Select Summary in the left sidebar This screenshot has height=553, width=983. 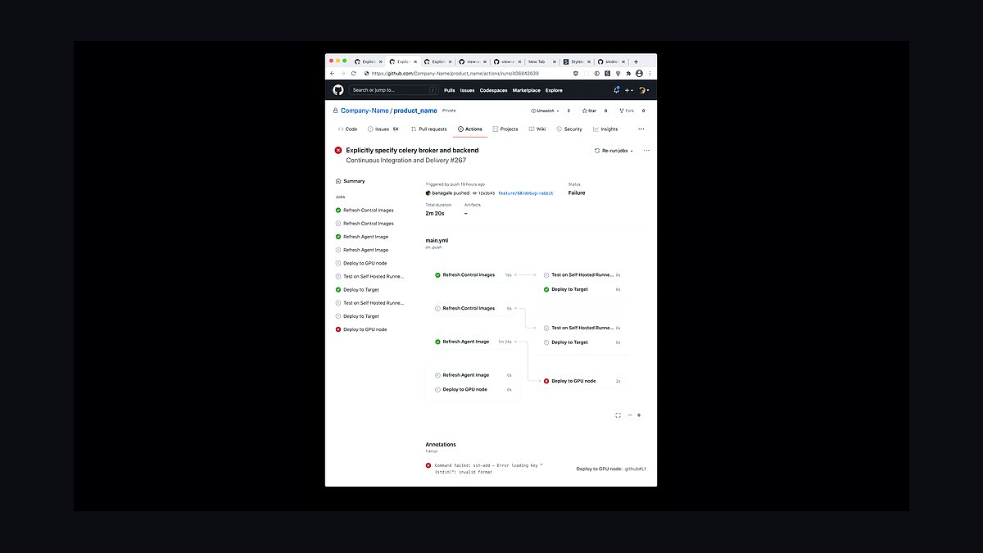pyautogui.click(x=354, y=181)
